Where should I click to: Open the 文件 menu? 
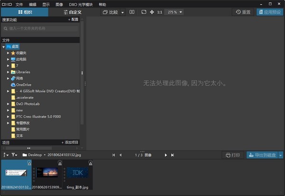tap(19, 4)
